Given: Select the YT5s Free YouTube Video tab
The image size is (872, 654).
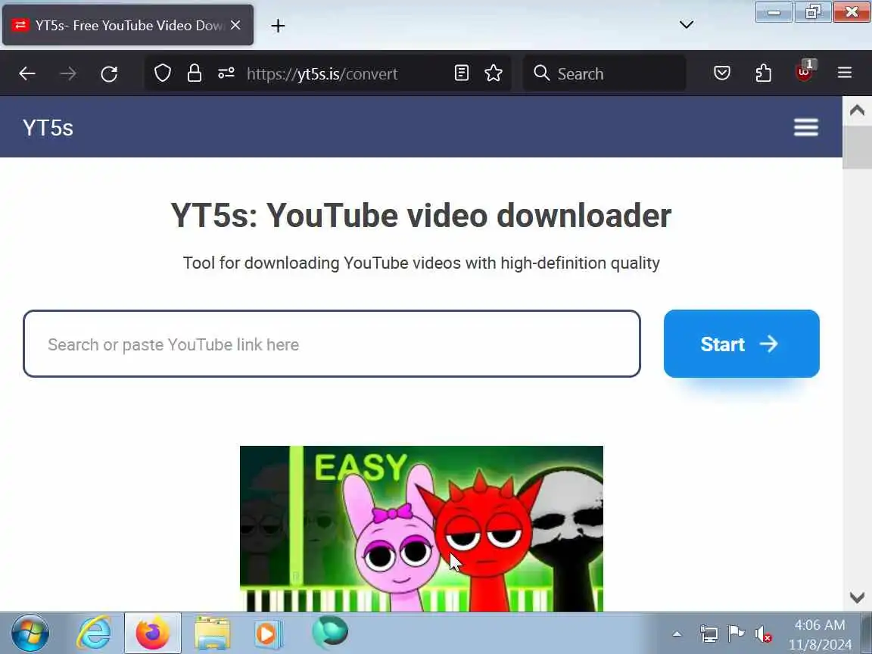Looking at the screenshot, I should (x=128, y=25).
